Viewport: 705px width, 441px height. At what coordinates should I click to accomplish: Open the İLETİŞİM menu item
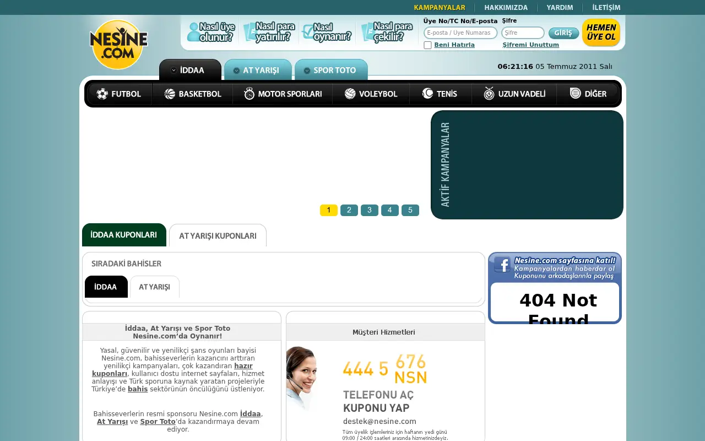pyautogui.click(x=606, y=8)
